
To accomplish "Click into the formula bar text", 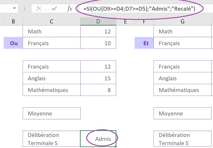I will [x=142, y=8].
